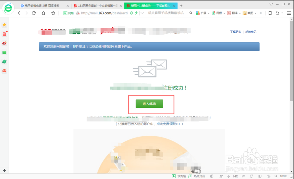294x179 pixels.
Task: Click the flag icon in status bar
Action: (243, 176)
